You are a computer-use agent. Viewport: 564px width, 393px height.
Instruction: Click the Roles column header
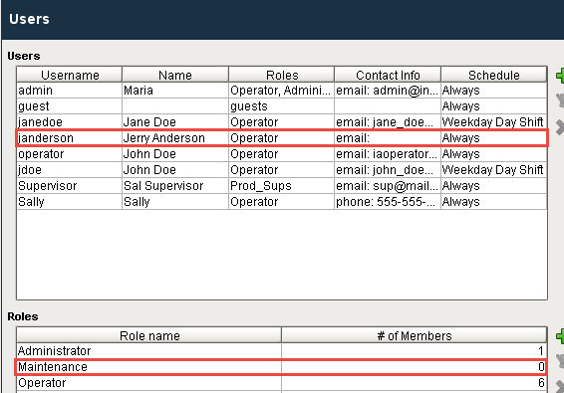tap(282, 75)
